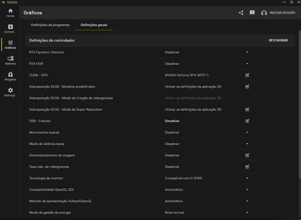301x220 pixels.
Task: Click 'Sobreposição DLSS – Modo de Criação de videogramas' label
Action: [x=71, y=98]
